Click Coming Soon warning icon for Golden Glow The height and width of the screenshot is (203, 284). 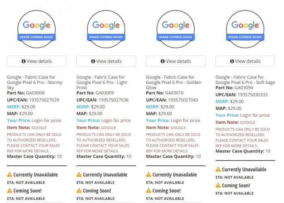[148, 190]
